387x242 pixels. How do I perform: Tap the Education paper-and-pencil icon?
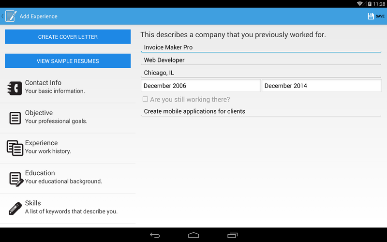(16, 179)
